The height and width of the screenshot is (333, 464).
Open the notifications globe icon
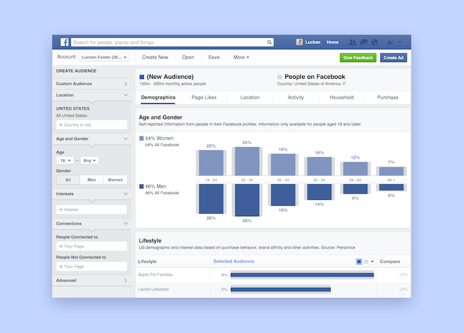click(x=374, y=42)
